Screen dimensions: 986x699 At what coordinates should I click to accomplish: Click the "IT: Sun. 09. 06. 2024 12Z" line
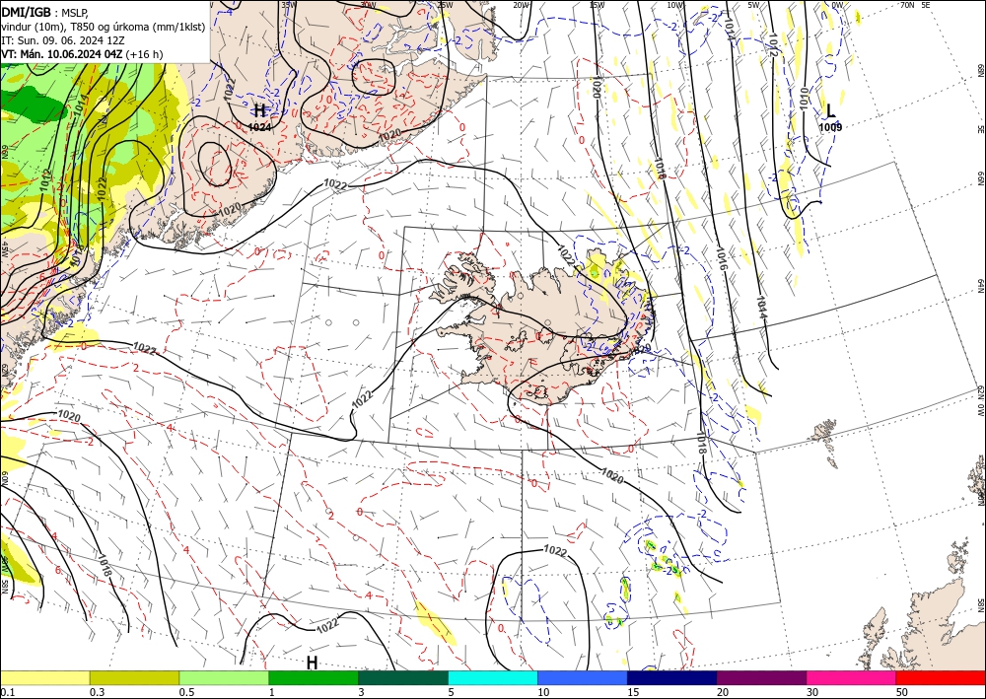pyautogui.click(x=62, y=39)
